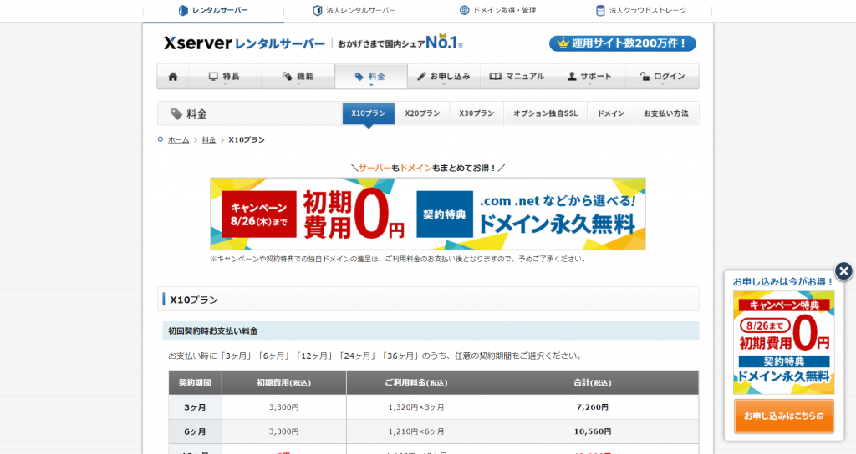
Task: Click 料金 breadcrumb link
Action: (x=208, y=140)
